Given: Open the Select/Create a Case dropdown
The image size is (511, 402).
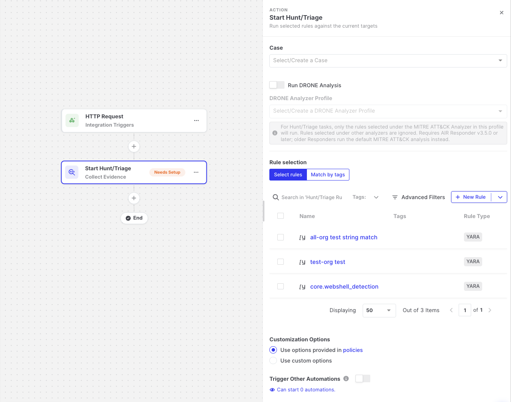Looking at the screenshot, I should pos(388,61).
